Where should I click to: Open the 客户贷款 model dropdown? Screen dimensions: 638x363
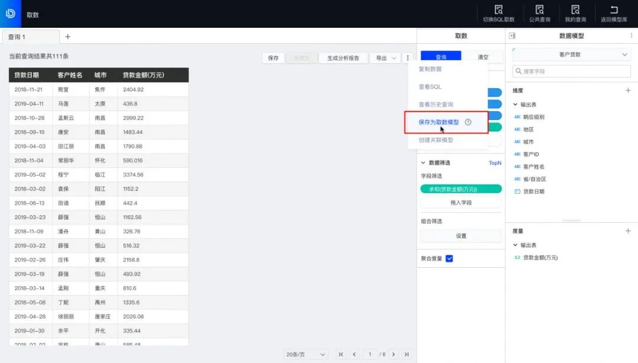571,54
